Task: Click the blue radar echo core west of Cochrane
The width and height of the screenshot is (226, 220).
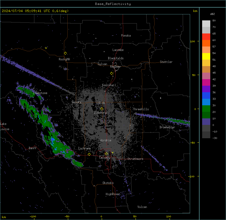Action: point(53,140)
